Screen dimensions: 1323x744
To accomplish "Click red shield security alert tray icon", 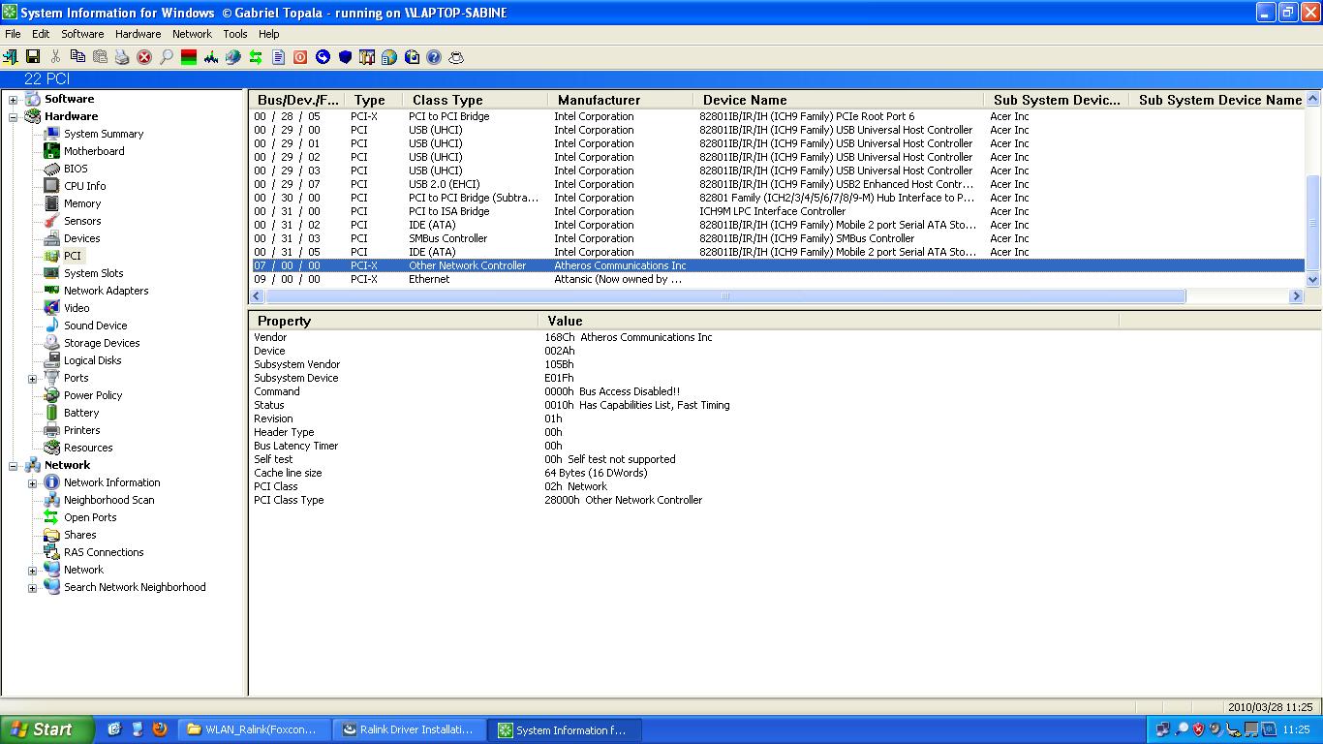I will click(x=1198, y=729).
